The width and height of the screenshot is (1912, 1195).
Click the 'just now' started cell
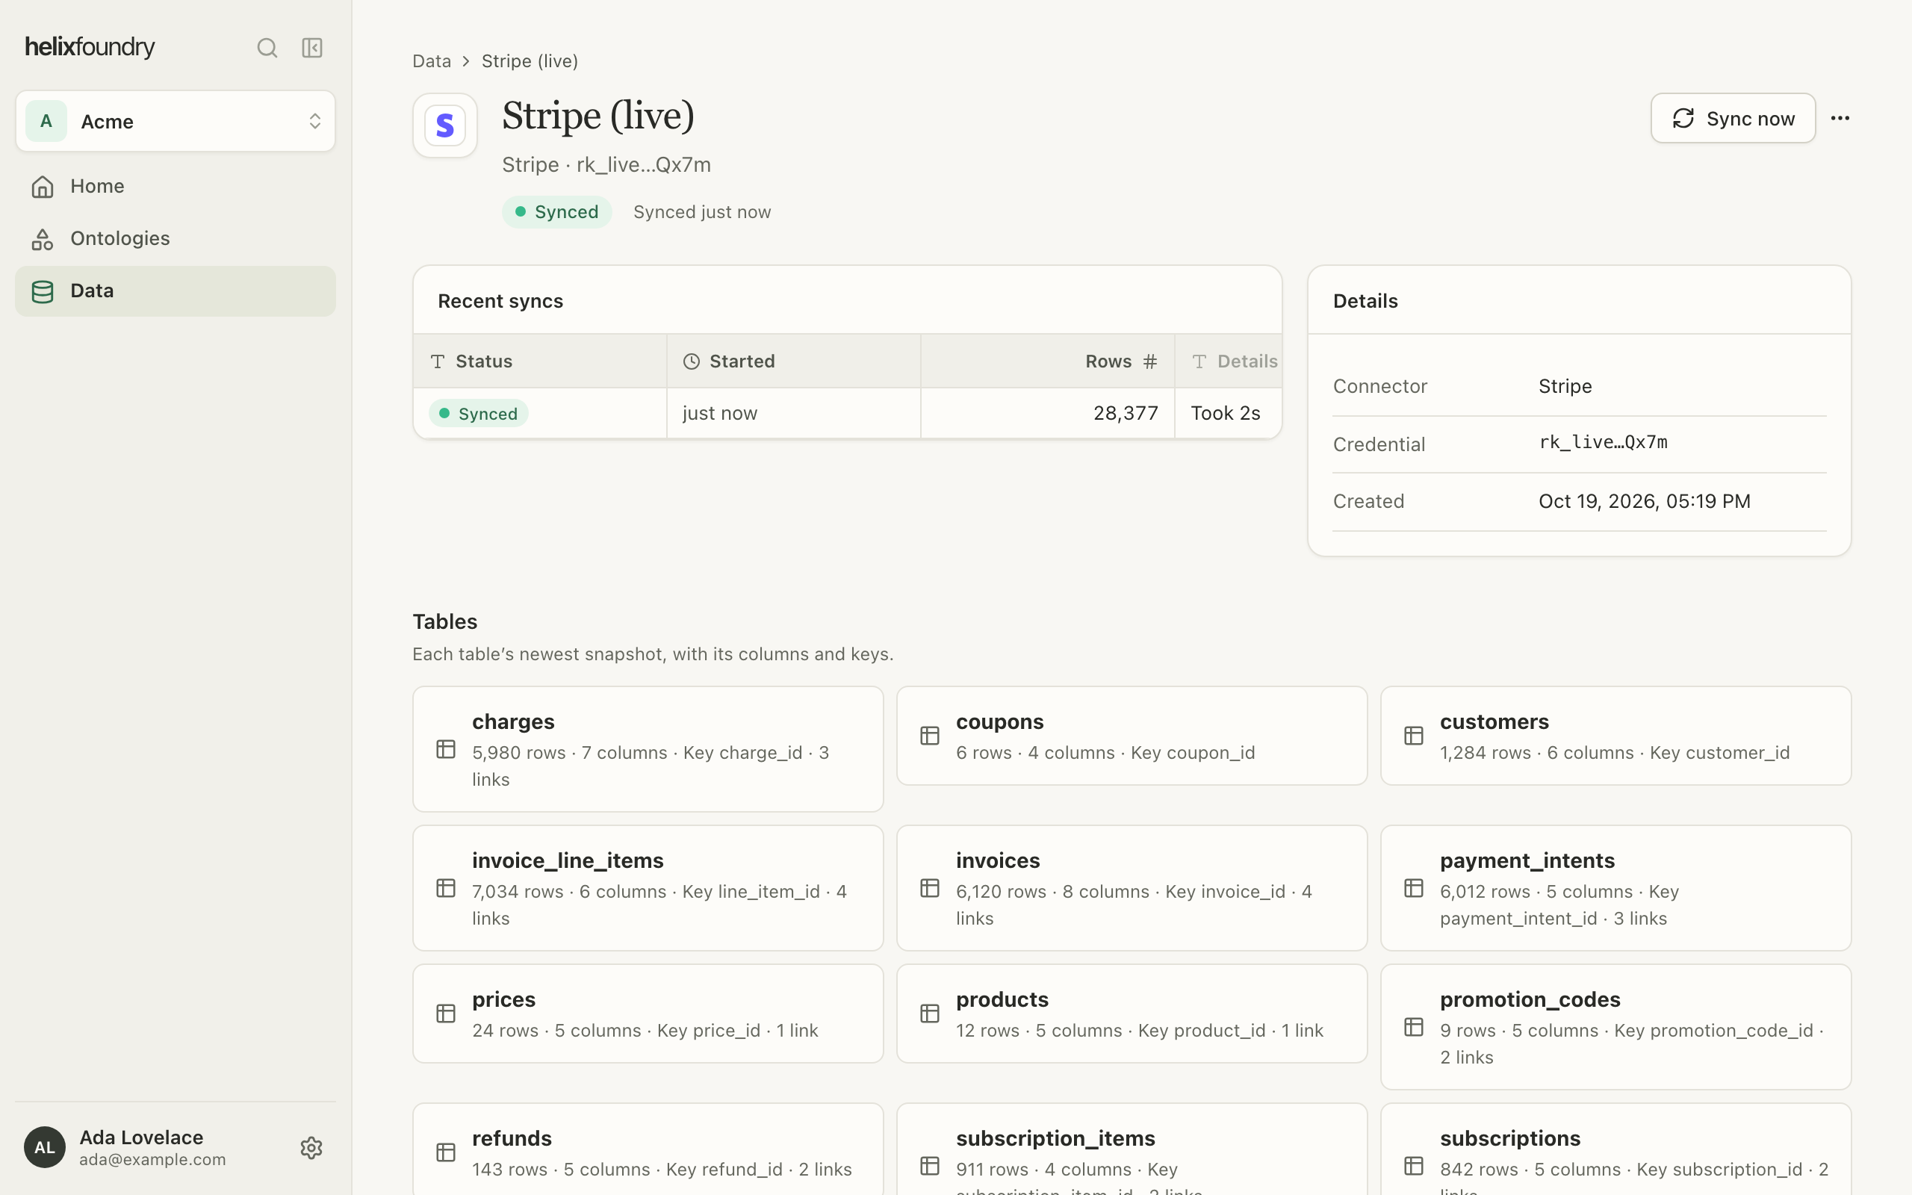click(x=793, y=412)
